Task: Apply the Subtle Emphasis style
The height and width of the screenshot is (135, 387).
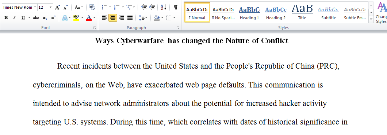Action: [x=355, y=12]
